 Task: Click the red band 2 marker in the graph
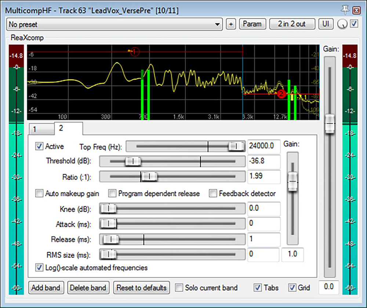coord(281,94)
